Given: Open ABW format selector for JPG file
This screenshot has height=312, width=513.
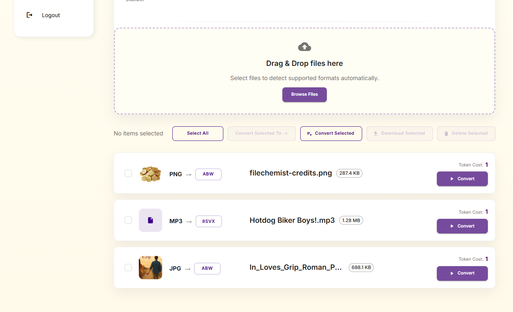Looking at the screenshot, I should 207,268.
